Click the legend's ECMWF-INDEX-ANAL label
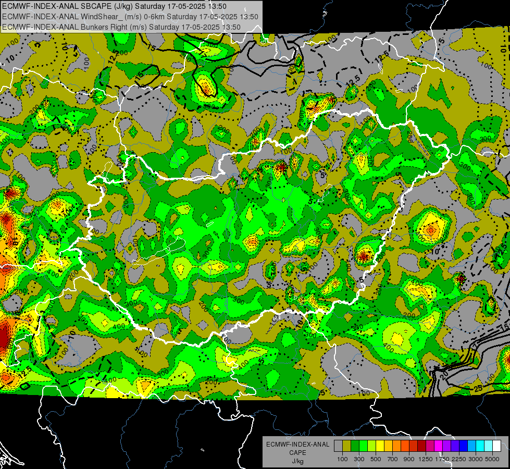Screen dimensions: 510x469 coord(297,445)
